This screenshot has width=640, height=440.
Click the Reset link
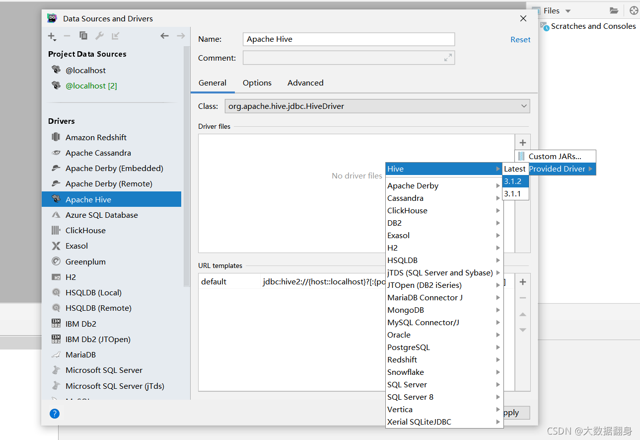[x=520, y=40]
